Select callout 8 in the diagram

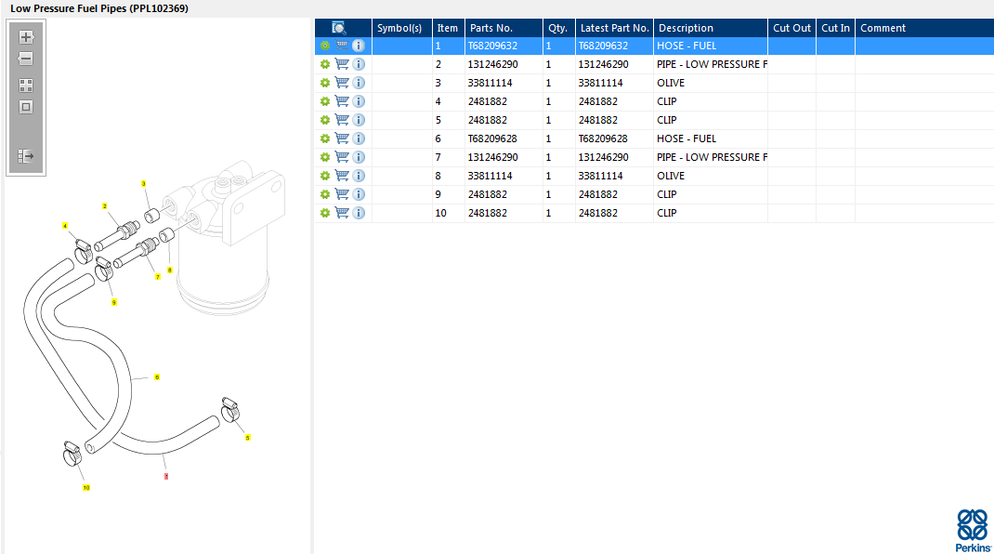click(170, 270)
